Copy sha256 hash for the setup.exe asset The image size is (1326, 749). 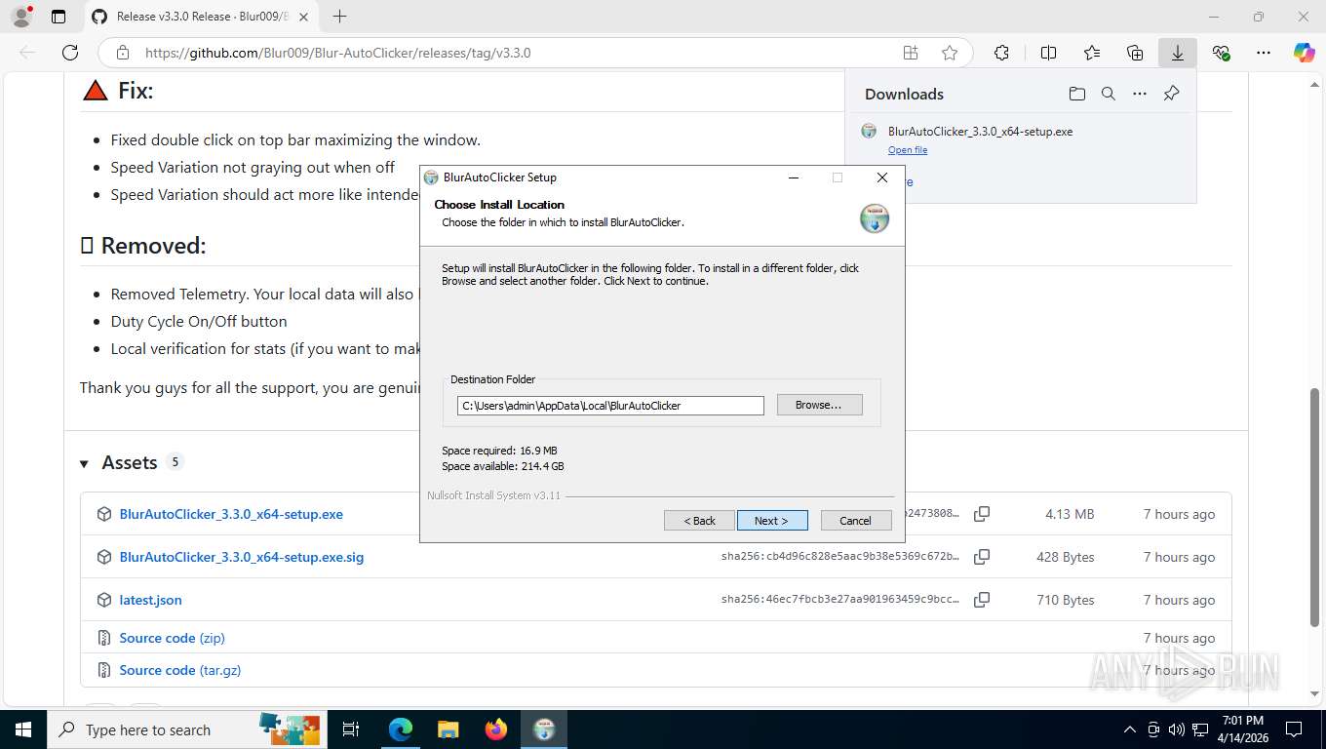click(x=982, y=514)
